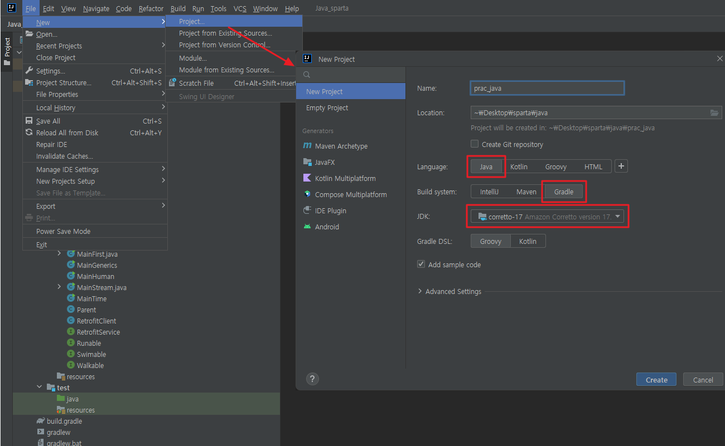Select Empty Project in sidebar

[351, 107]
